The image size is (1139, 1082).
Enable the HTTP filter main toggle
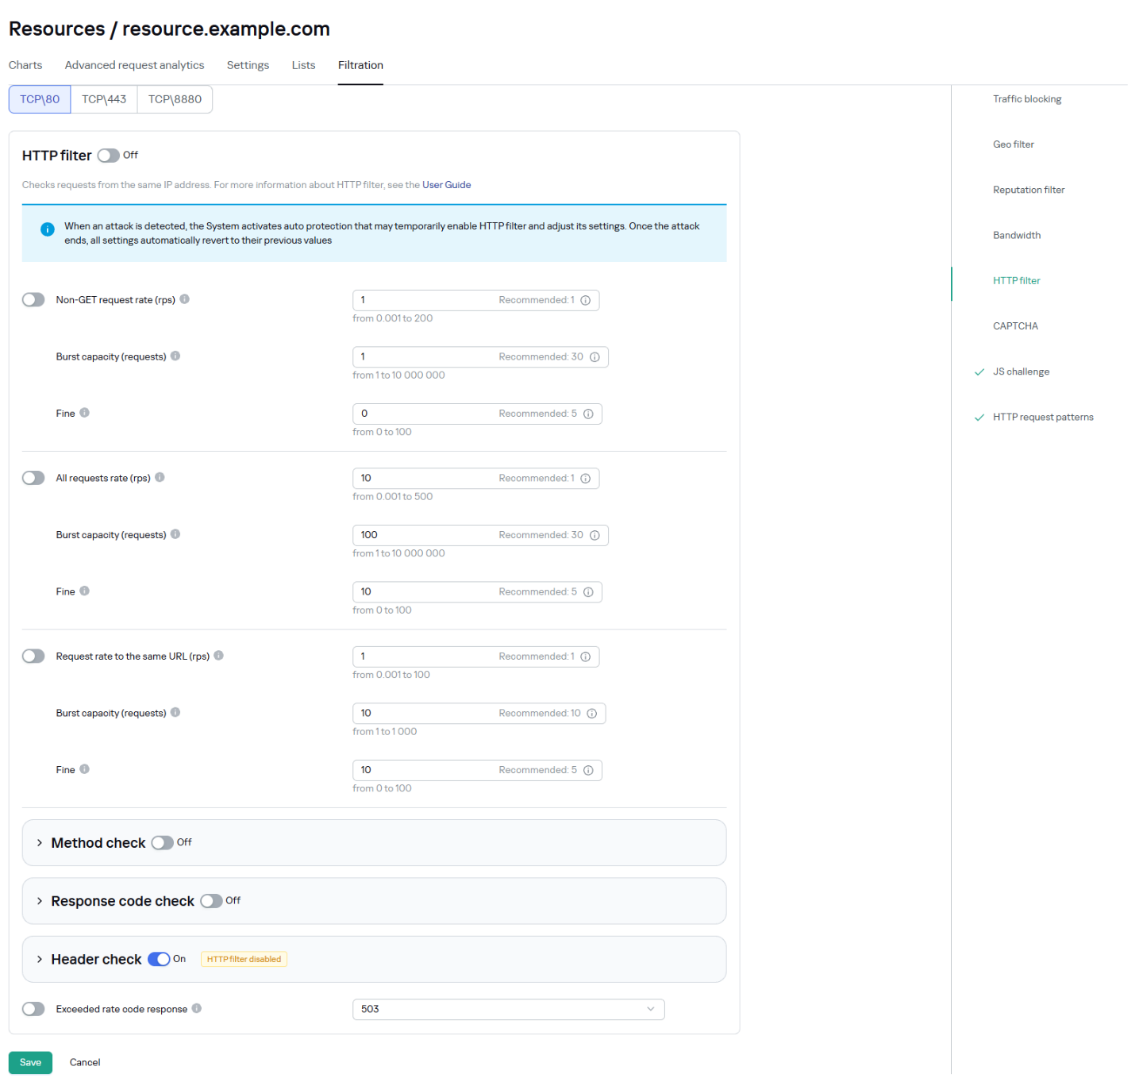(109, 156)
